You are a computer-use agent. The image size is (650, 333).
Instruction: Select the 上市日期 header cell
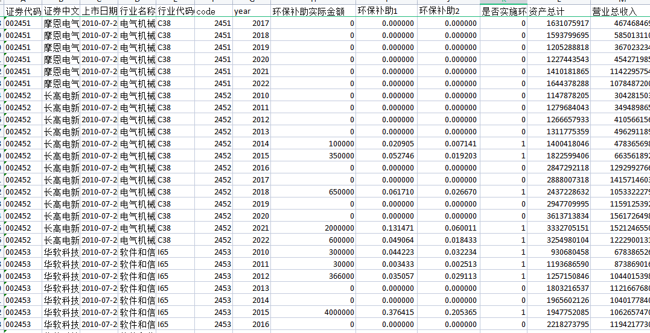pos(99,11)
